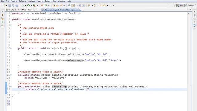197x111 pixels.
Task: Toggle Block Selection Mode button
Action: coord(80,6)
